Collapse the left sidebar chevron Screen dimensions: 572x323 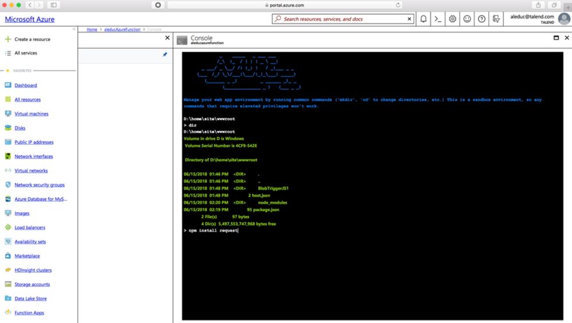pyautogui.click(x=74, y=29)
